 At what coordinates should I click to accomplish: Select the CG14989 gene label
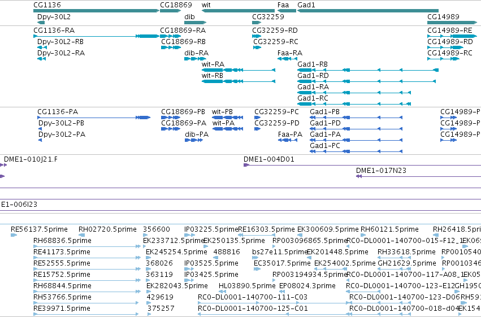pyautogui.click(x=443, y=16)
